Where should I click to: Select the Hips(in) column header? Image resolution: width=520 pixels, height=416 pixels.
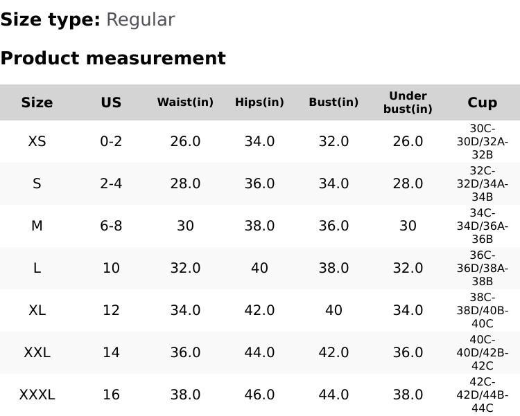click(x=259, y=102)
